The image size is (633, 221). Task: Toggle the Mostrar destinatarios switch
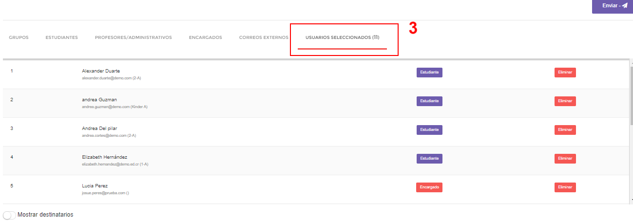(9, 215)
